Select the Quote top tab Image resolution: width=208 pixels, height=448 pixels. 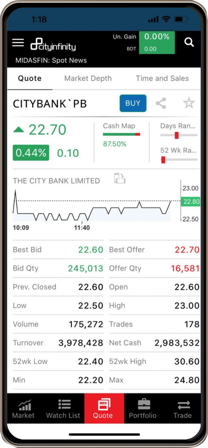point(30,78)
